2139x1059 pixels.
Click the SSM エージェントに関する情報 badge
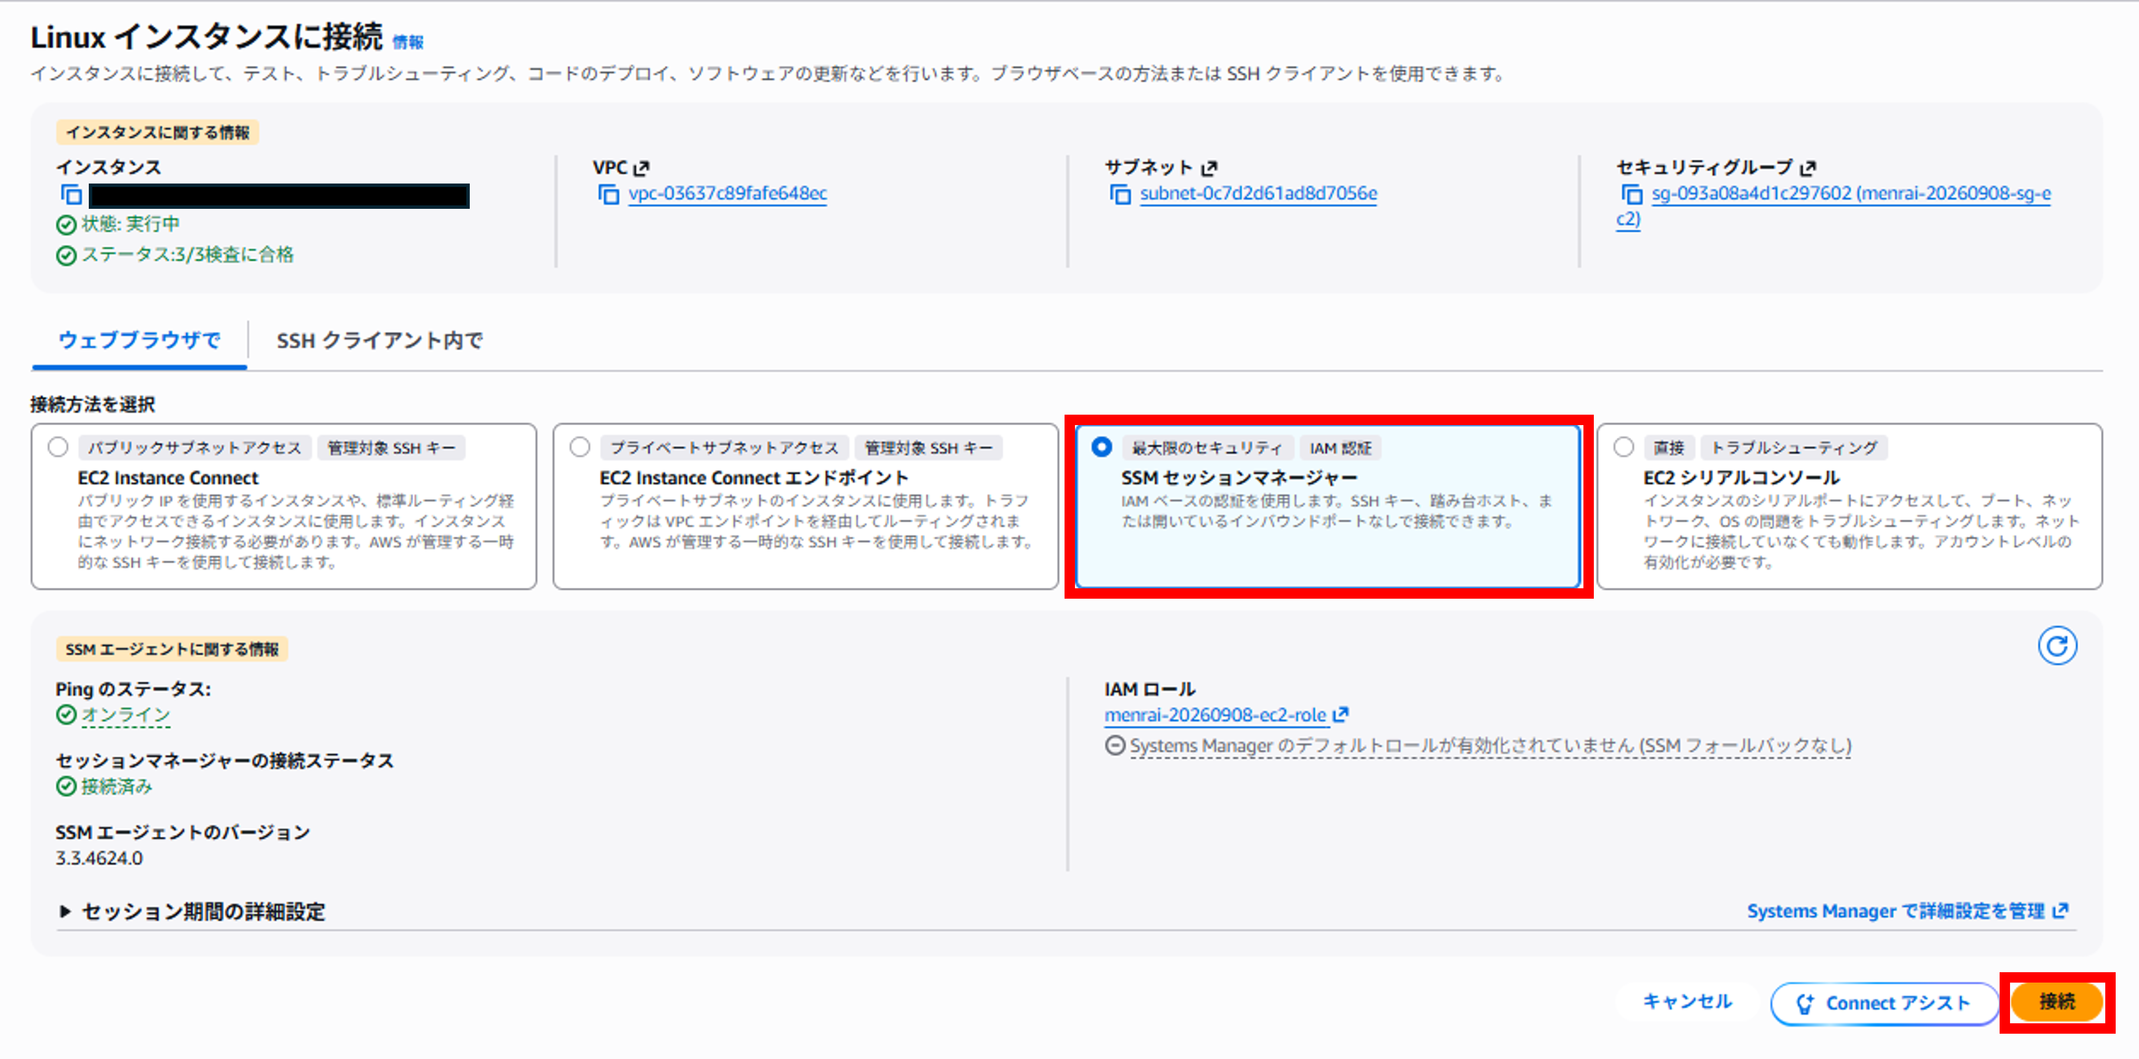pyautogui.click(x=172, y=649)
